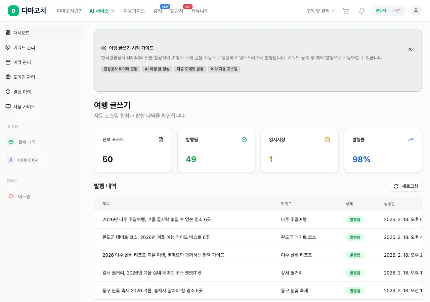The width and height of the screenshot is (430, 302).
Task: Open 다마고치란? menu item
Action: click(x=69, y=11)
